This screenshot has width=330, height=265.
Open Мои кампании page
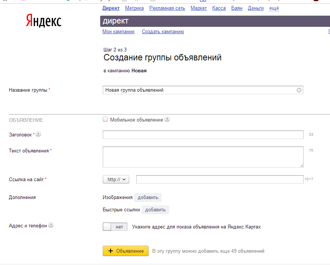coord(118,31)
